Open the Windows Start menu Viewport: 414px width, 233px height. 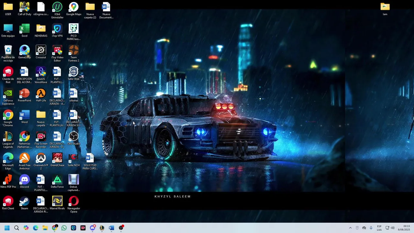7,228
